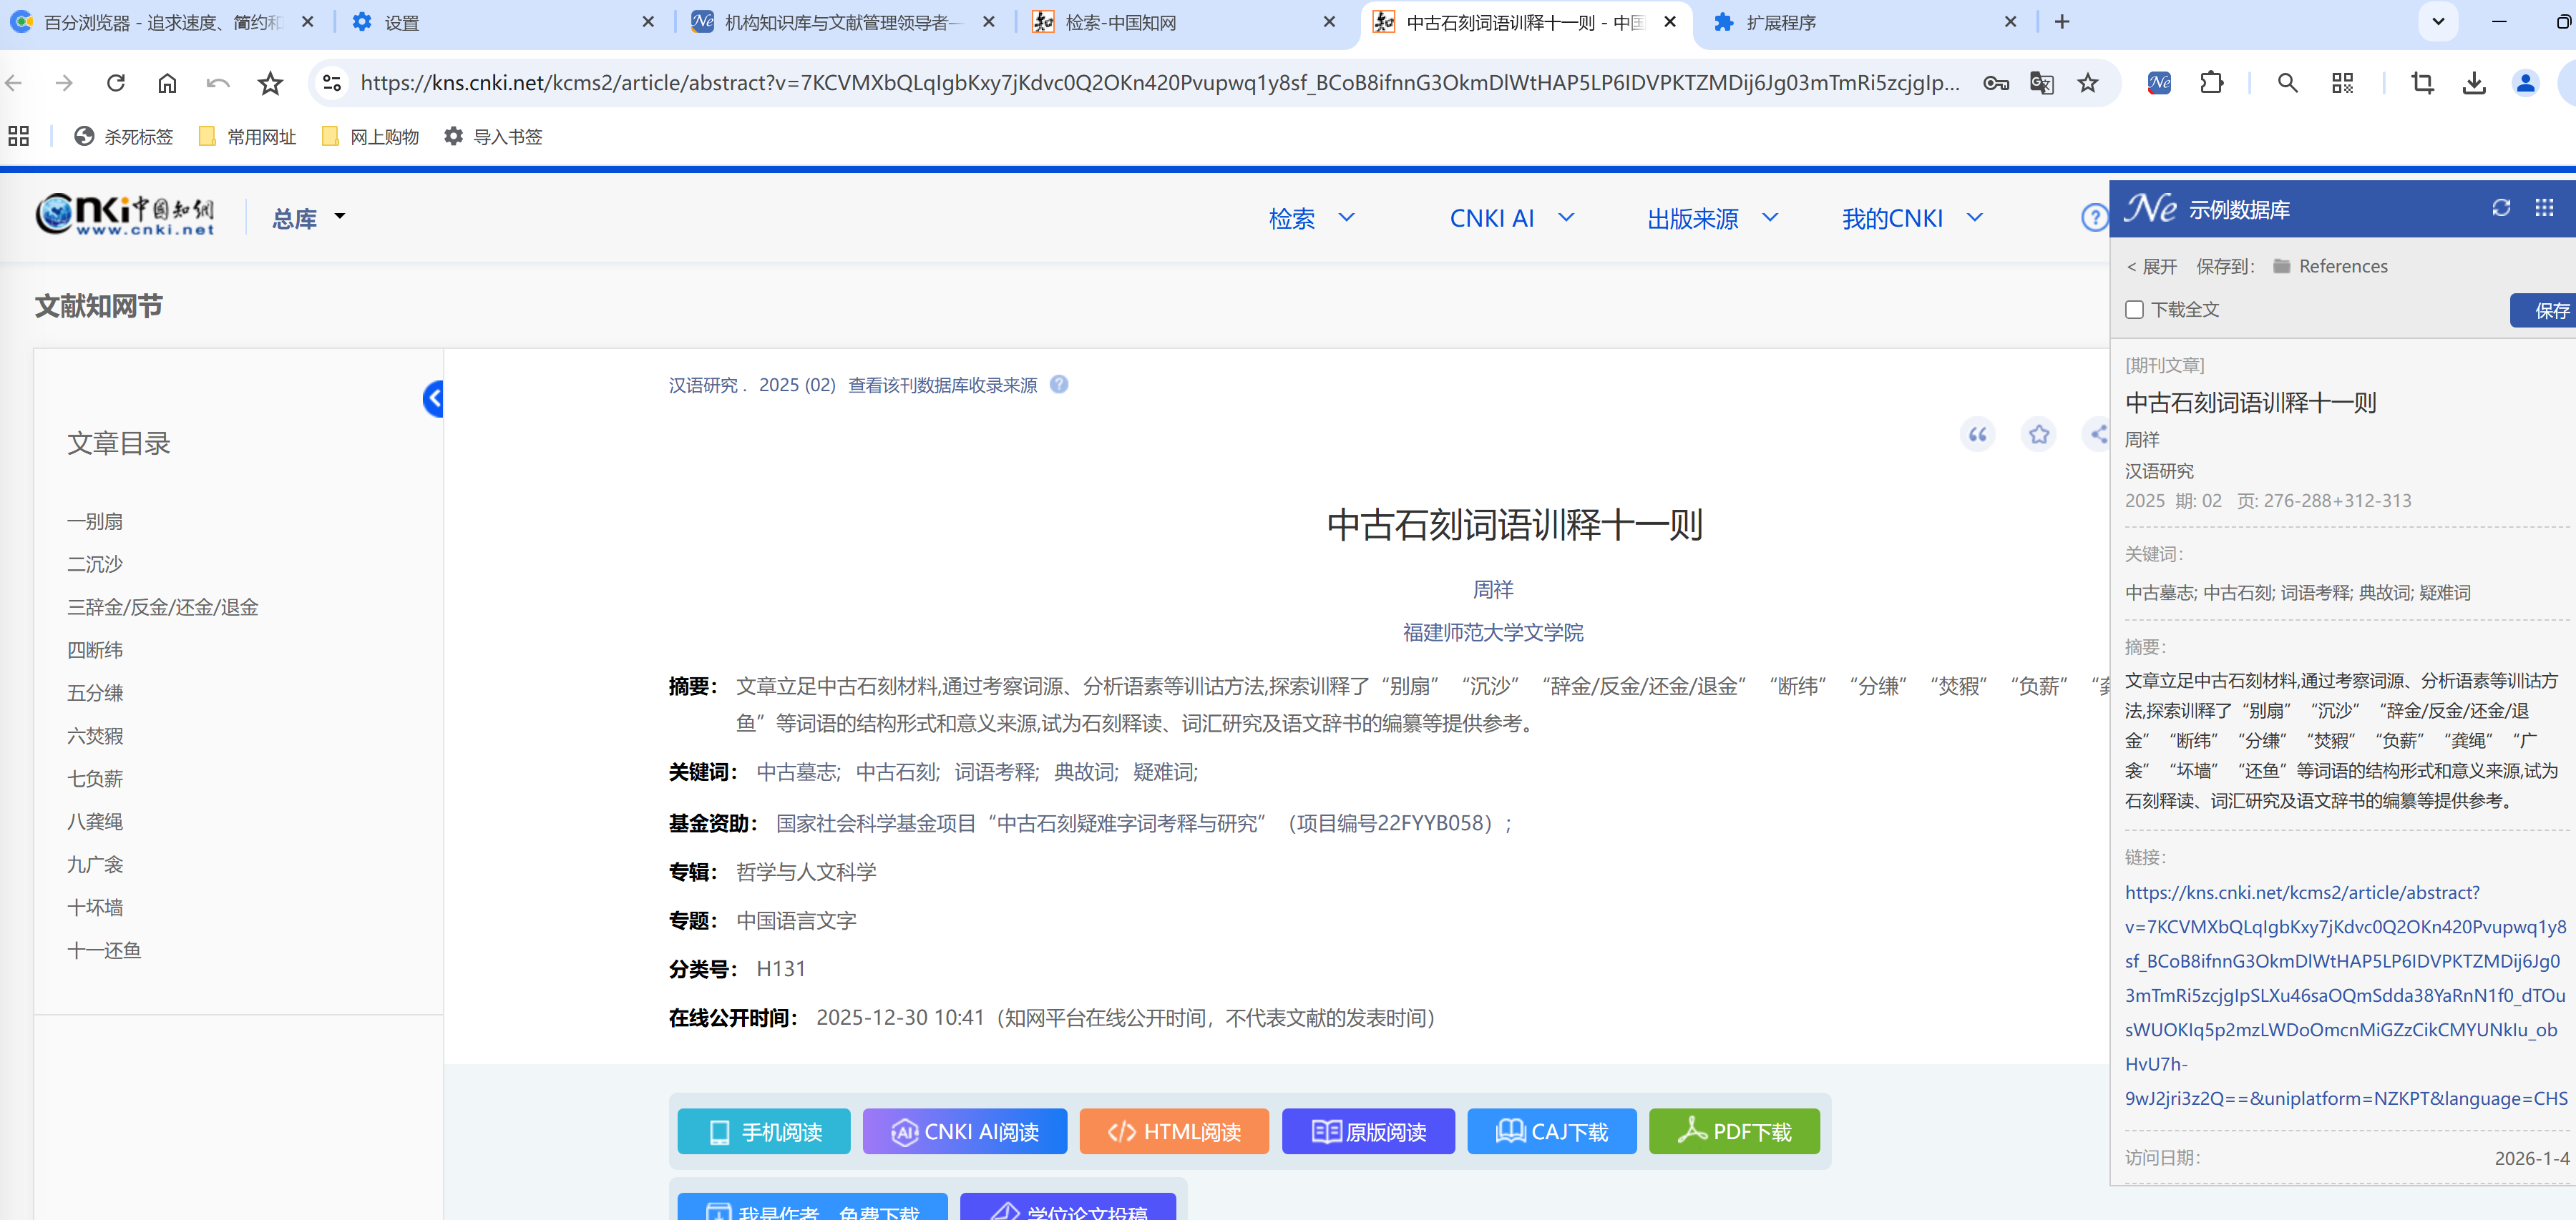Click the Google Translate icon in the address bar
2576x1220 pixels.
click(x=2042, y=84)
